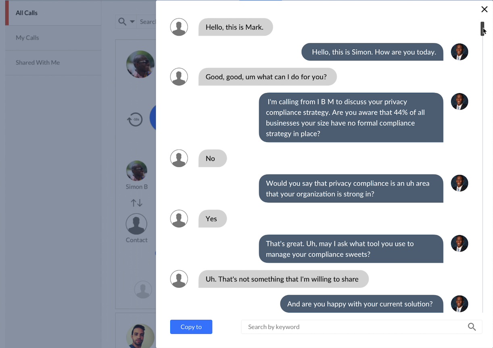Go to Shared With Me

point(38,63)
